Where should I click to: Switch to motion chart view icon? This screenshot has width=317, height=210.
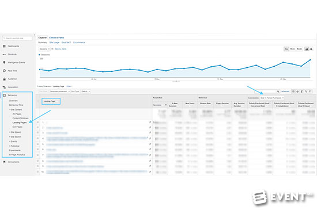(x=311, y=49)
